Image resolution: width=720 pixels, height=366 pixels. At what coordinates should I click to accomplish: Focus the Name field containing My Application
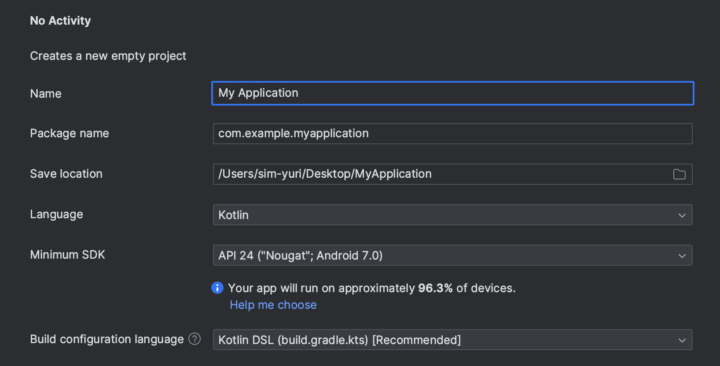coord(452,93)
